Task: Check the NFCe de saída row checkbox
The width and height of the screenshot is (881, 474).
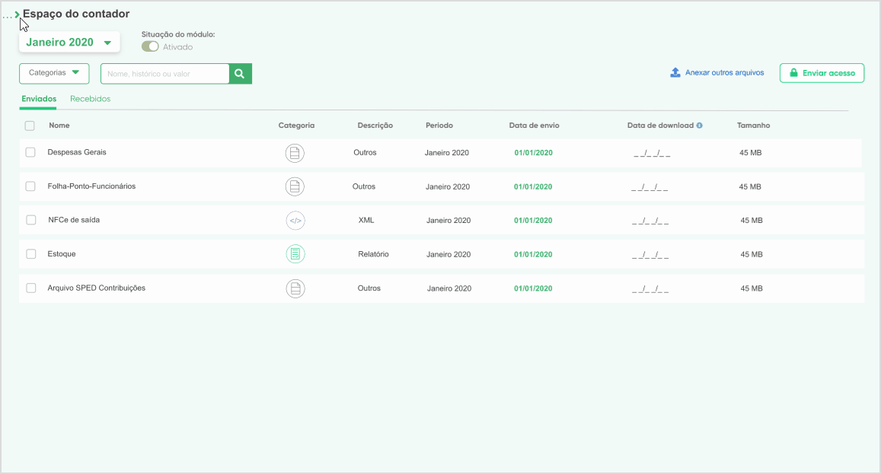Action: coord(31,220)
